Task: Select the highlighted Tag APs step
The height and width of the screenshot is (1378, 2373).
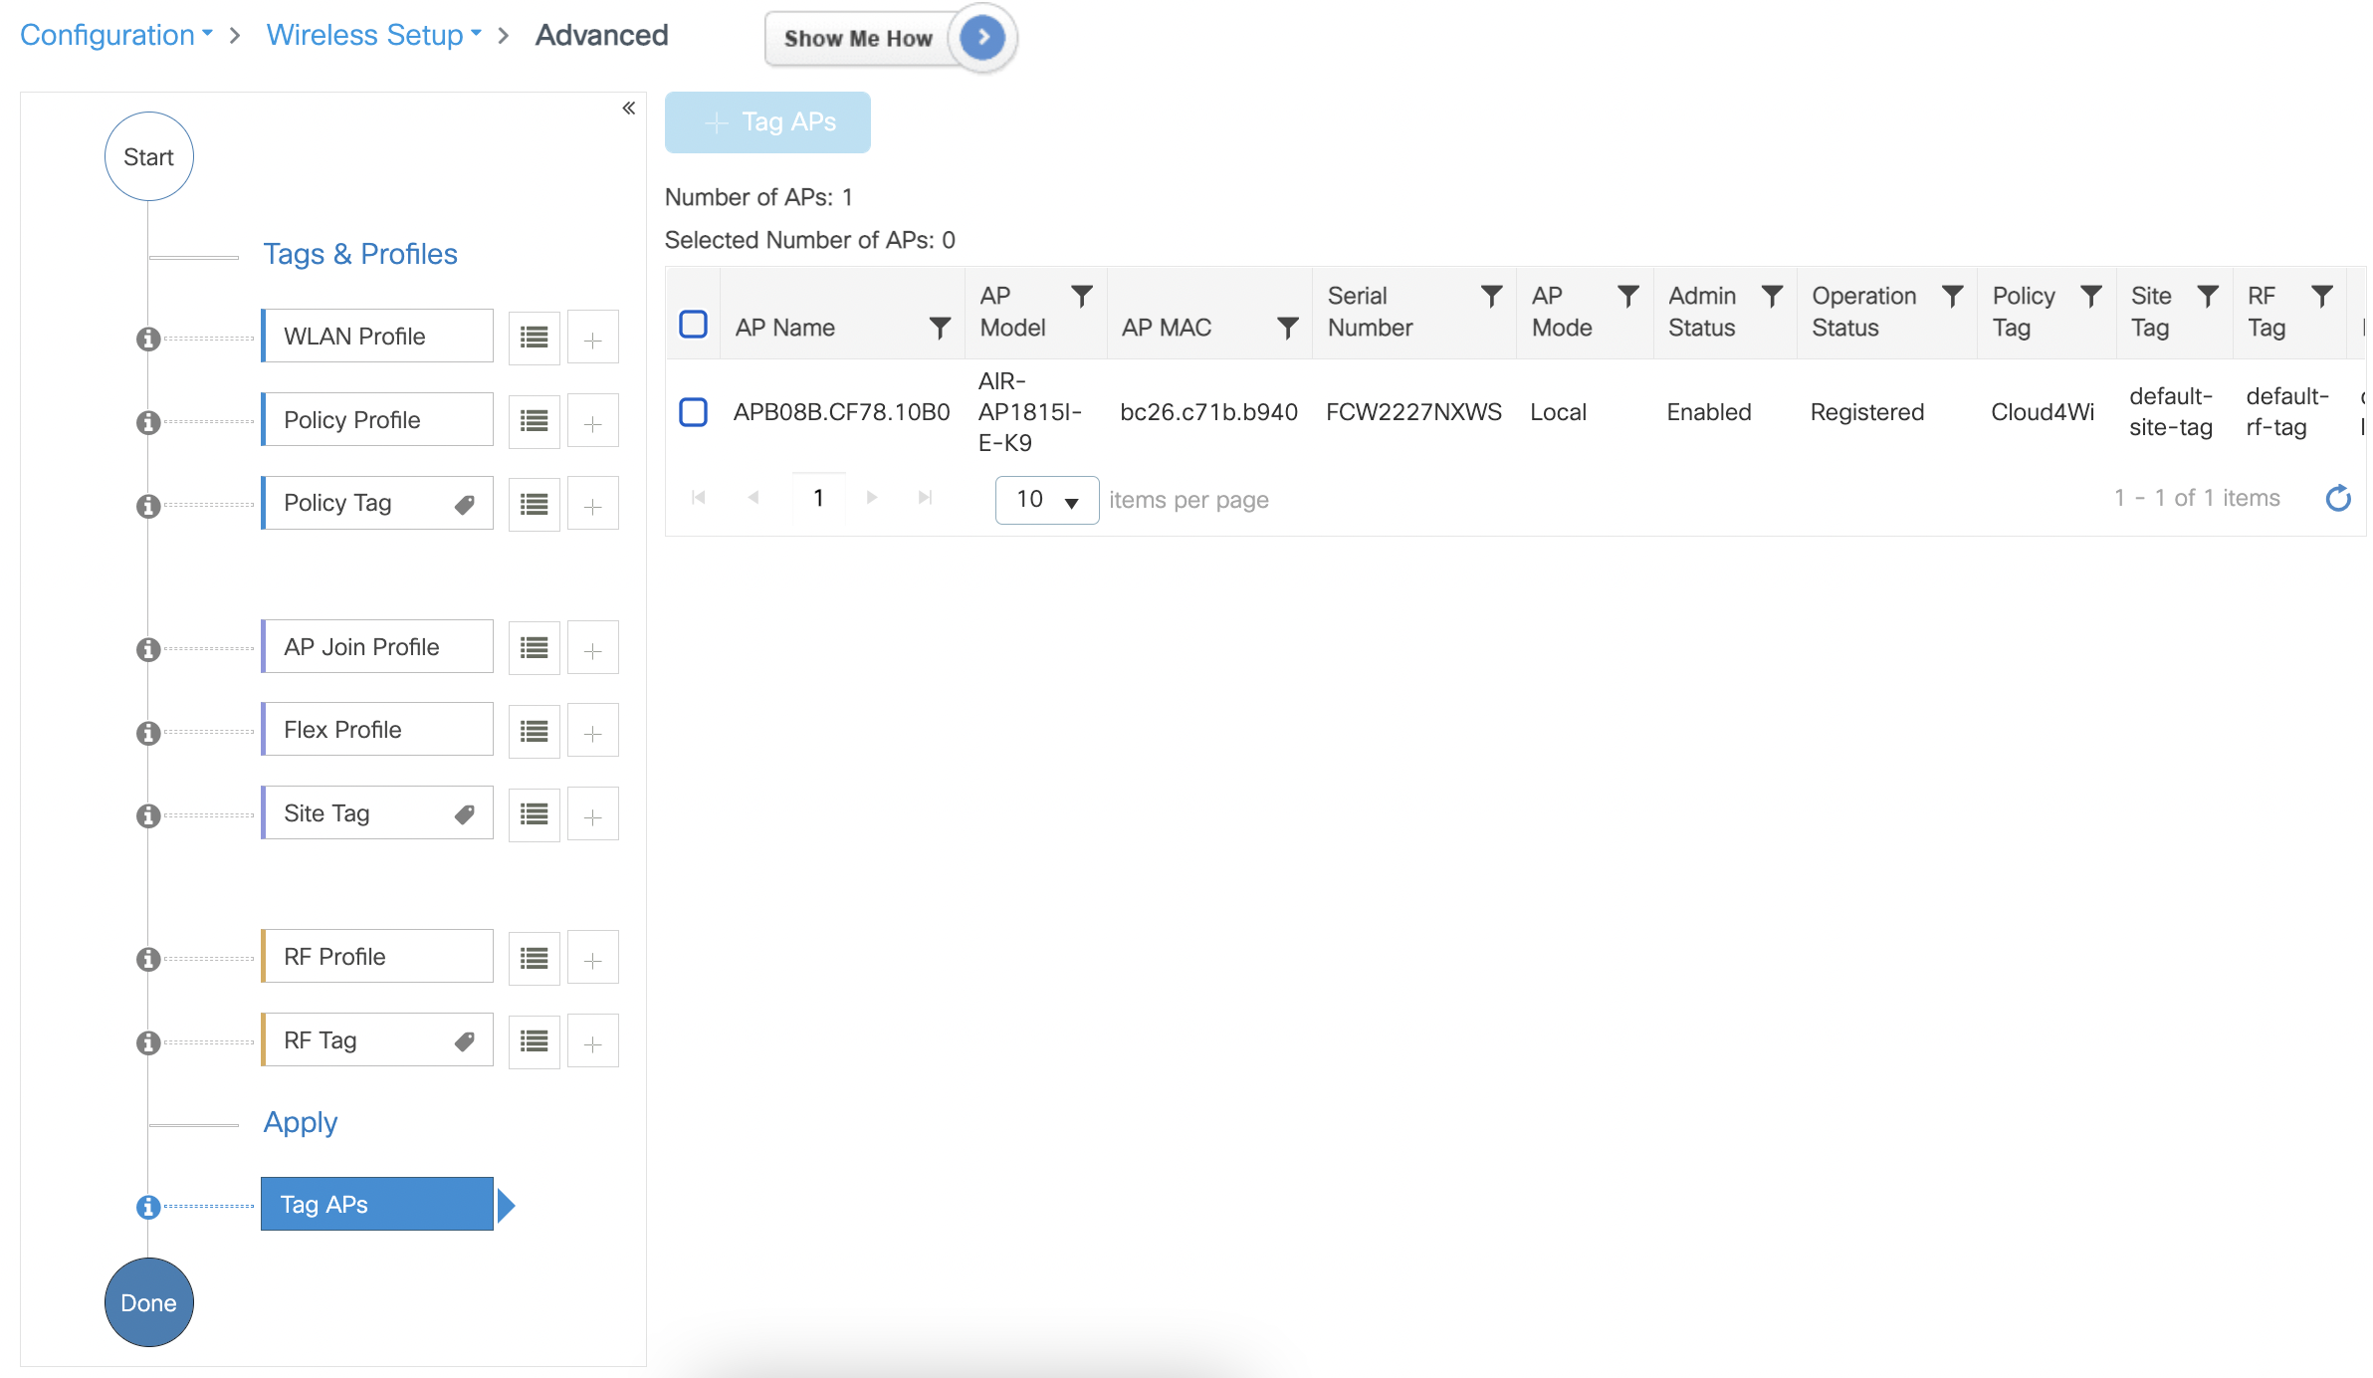Action: [x=377, y=1205]
